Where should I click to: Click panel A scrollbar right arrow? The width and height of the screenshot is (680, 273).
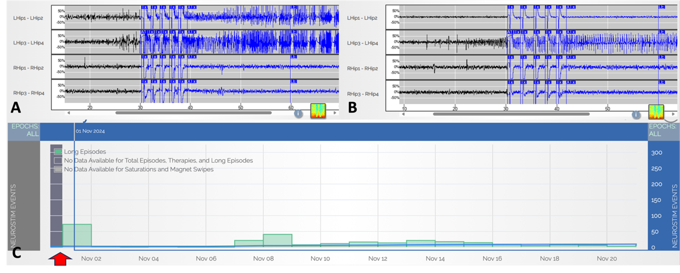(335, 113)
